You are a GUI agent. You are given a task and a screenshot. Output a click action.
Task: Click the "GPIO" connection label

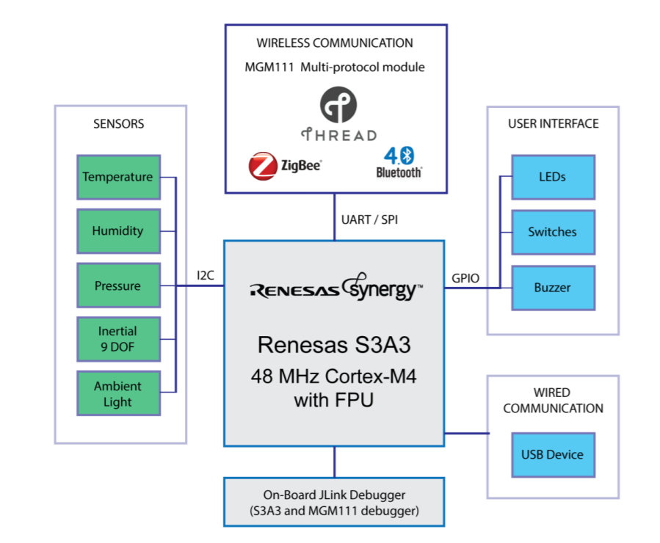(x=465, y=278)
